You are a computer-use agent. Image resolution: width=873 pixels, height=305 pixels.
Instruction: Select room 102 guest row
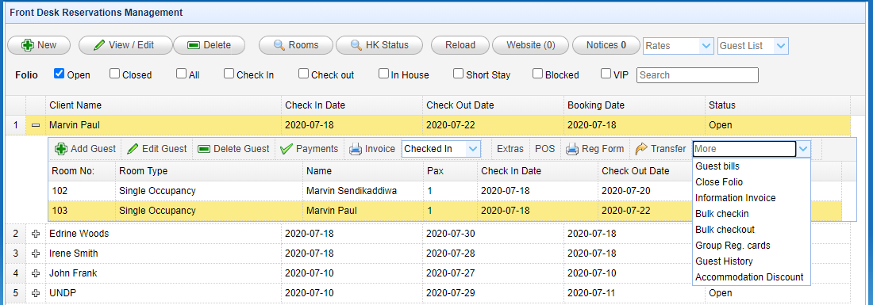coord(444,191)
